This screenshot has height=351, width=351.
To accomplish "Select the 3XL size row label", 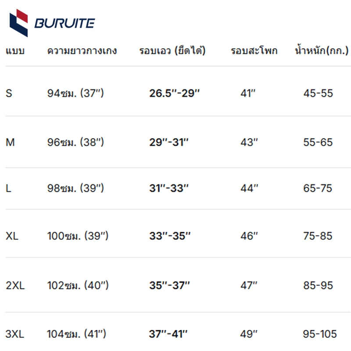I will pyautogui.click(x=15, y=334).
